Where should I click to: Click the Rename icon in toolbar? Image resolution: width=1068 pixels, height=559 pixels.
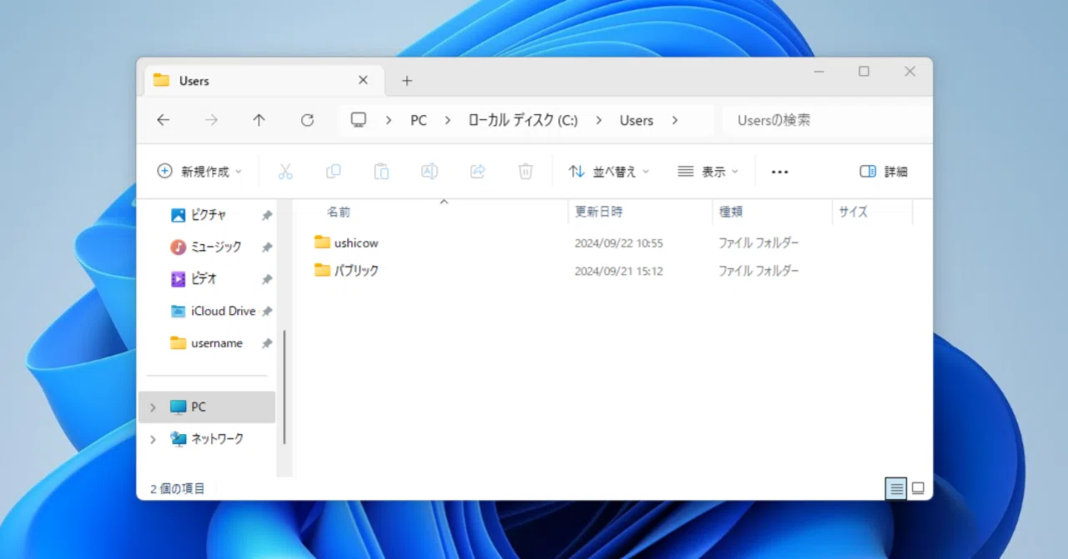429,172
